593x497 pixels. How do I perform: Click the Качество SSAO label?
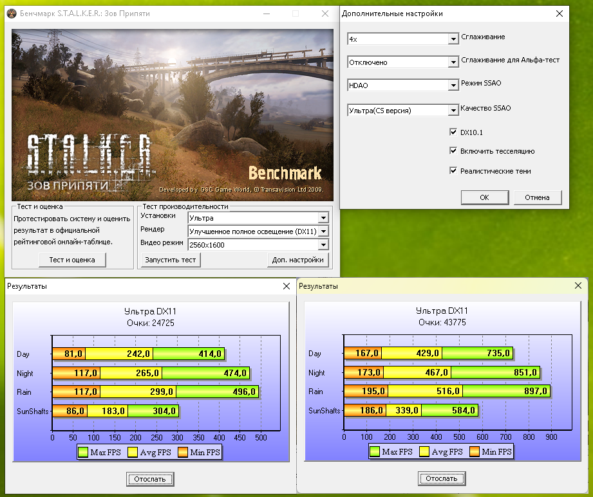485,108
